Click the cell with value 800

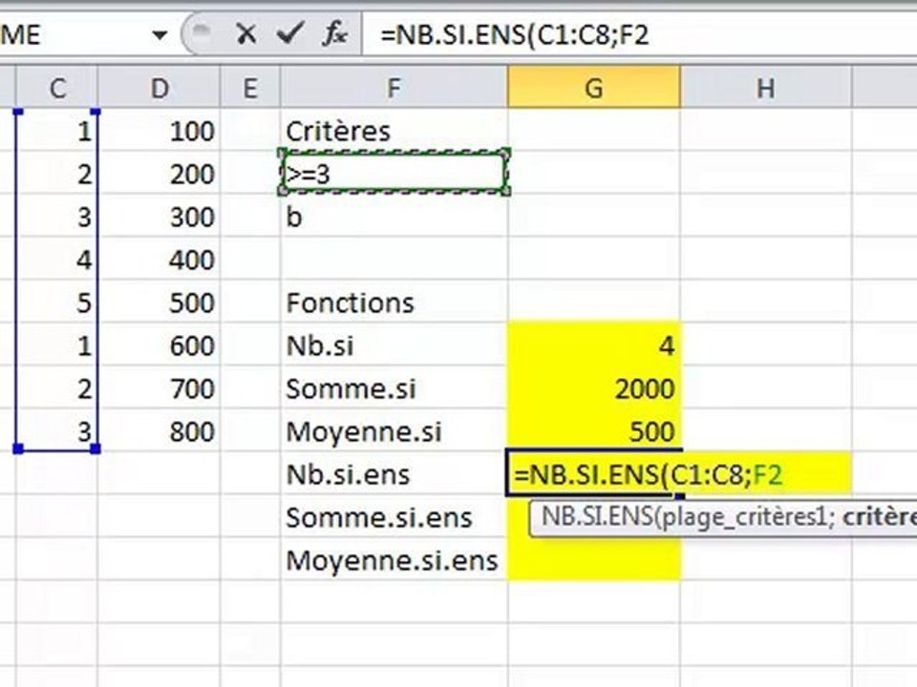pos(160,431)
